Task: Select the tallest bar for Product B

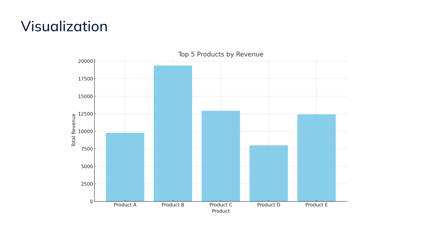Action: click(173, 133)
